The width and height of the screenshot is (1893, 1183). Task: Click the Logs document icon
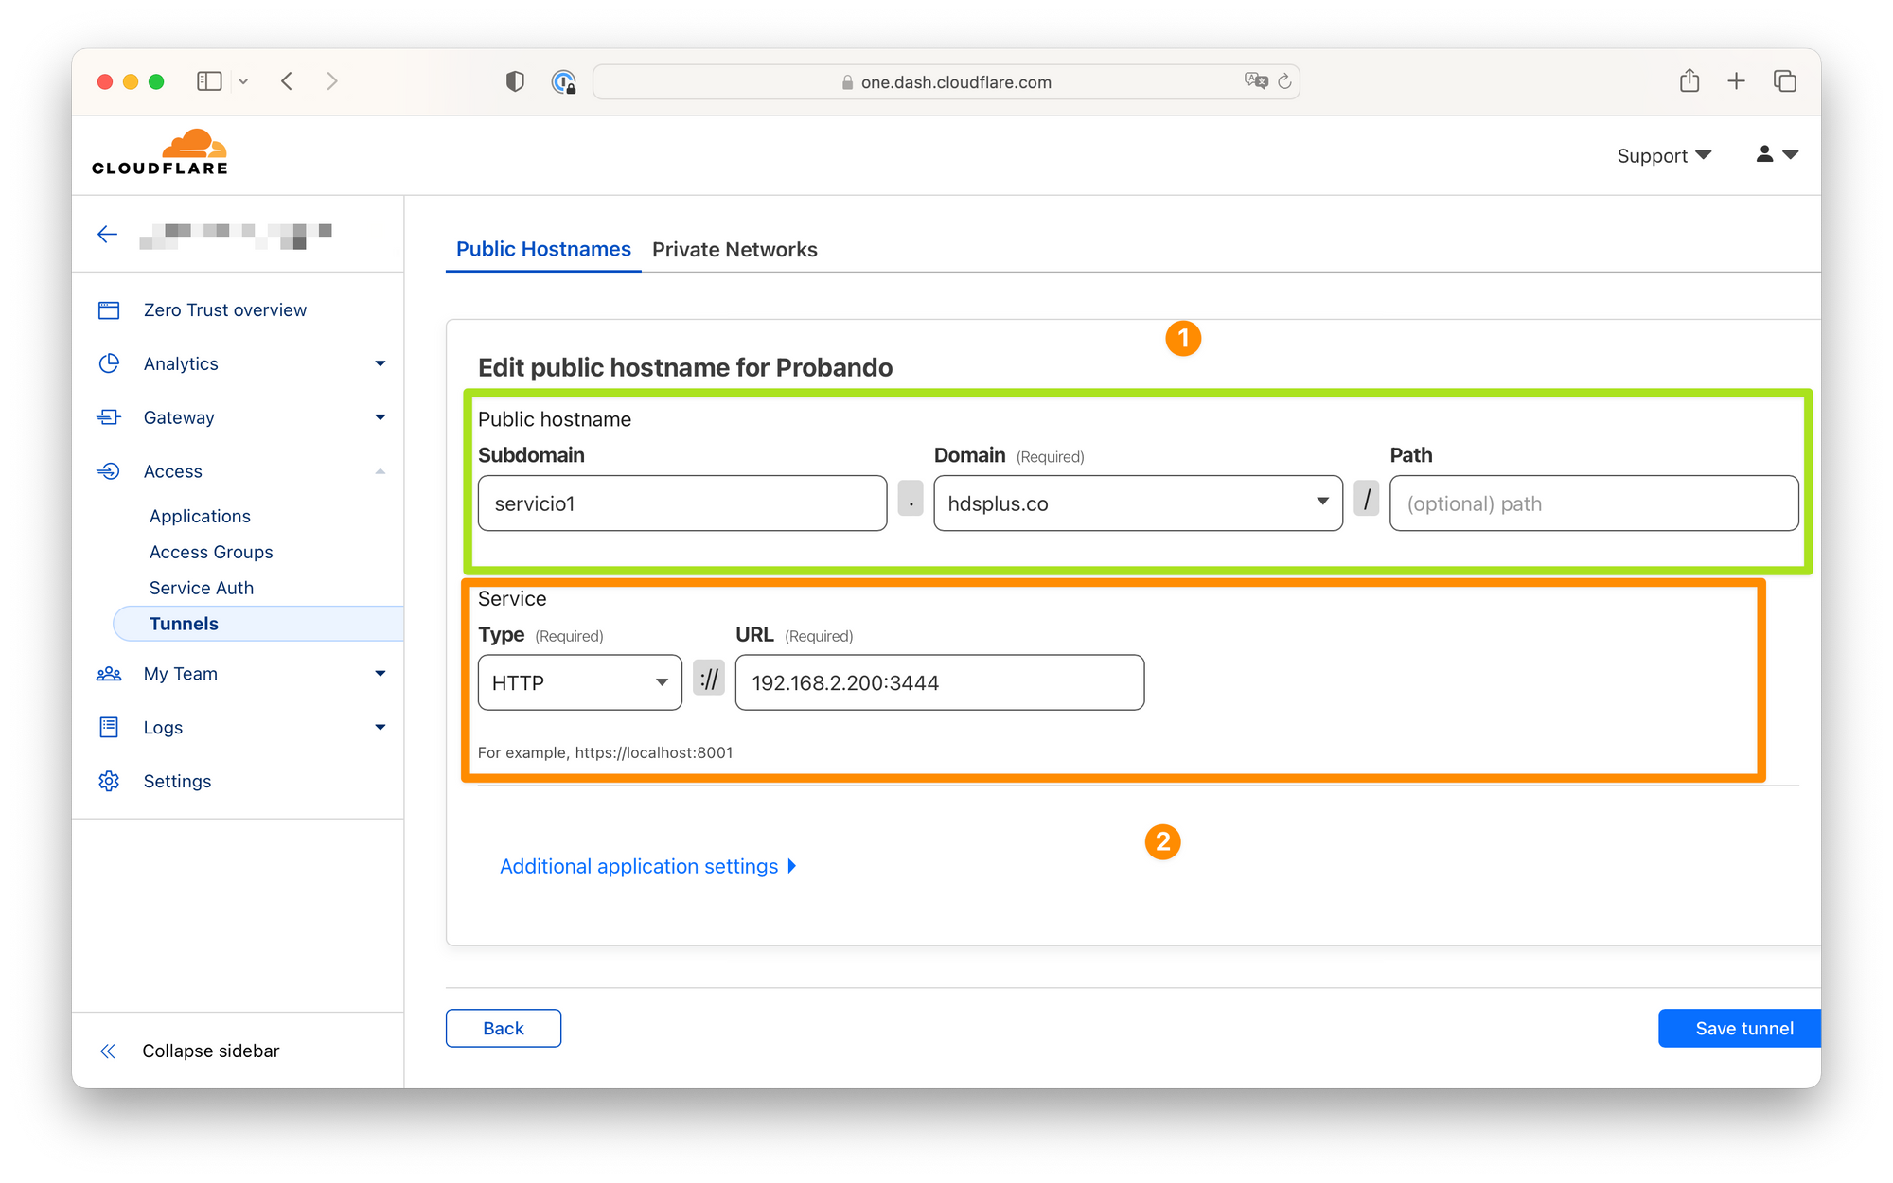(x=109, y=727)
